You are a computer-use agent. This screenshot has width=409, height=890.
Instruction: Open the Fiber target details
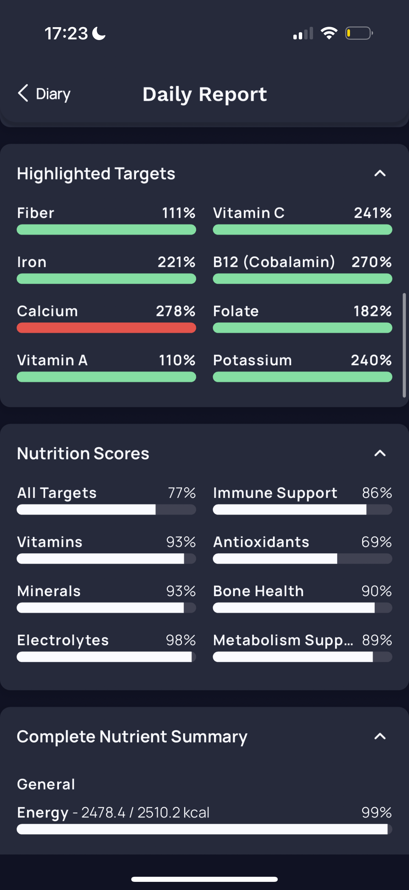coord(106,213)
